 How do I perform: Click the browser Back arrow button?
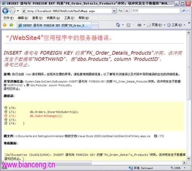5,11
